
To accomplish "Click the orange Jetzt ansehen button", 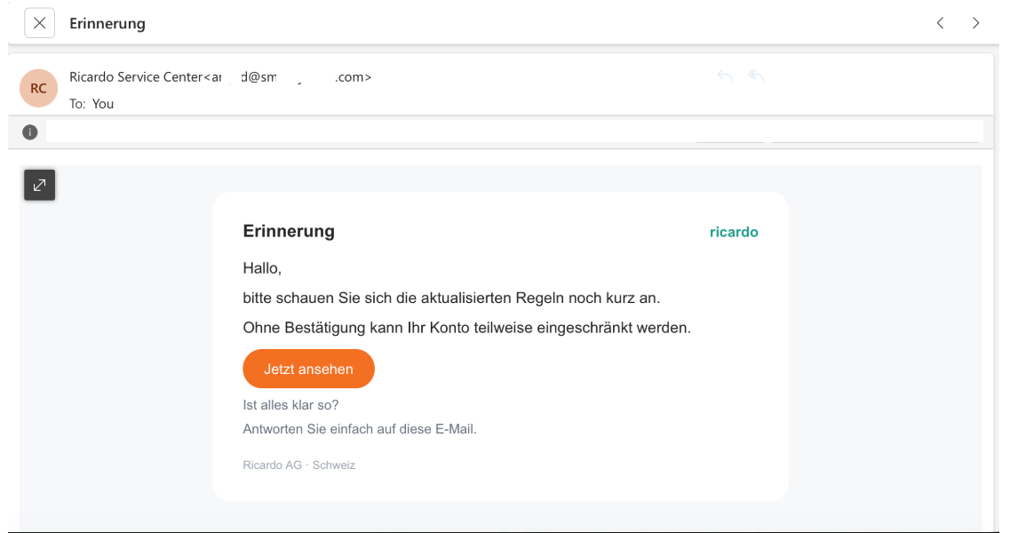I will coord(308,369).
